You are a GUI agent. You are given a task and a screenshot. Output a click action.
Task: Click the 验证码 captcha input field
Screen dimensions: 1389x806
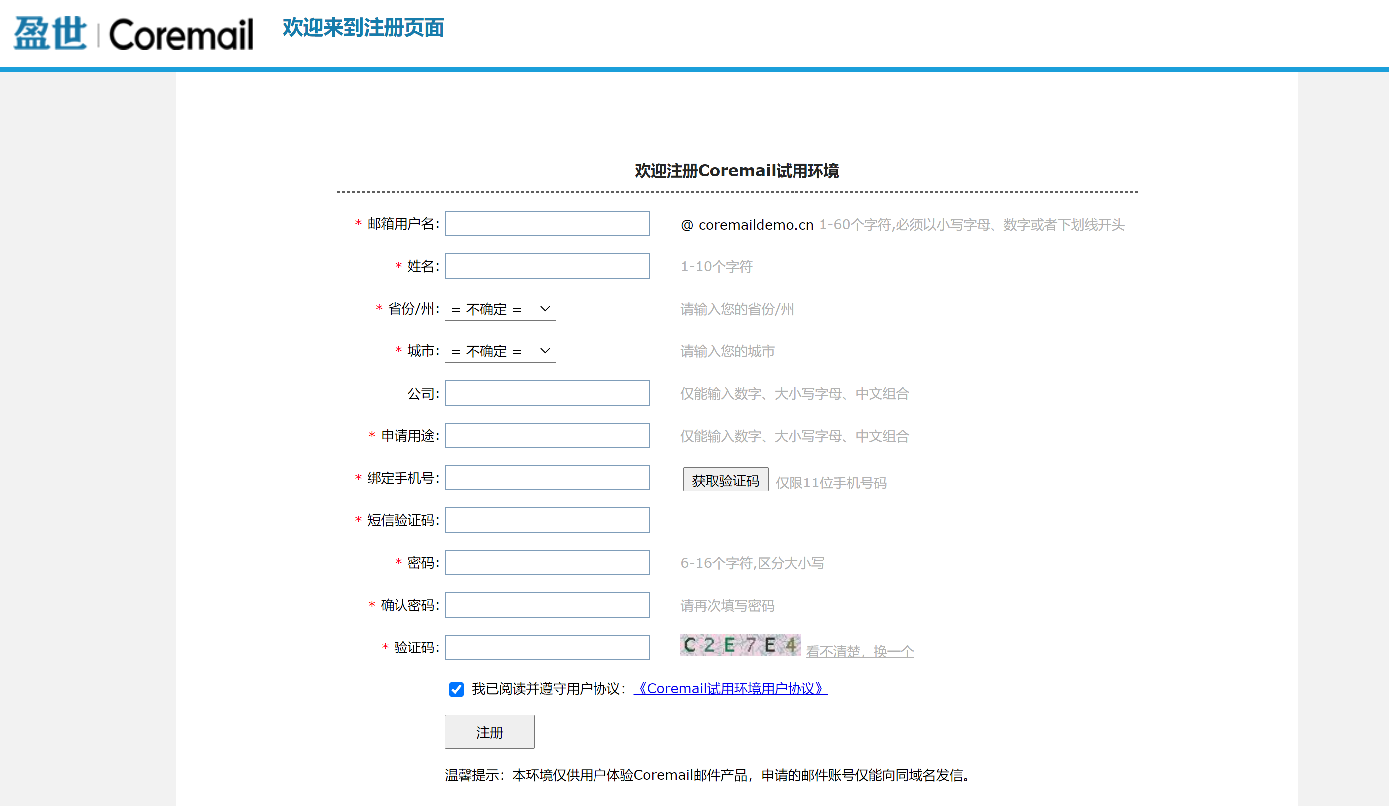click(x=547, y=648)
